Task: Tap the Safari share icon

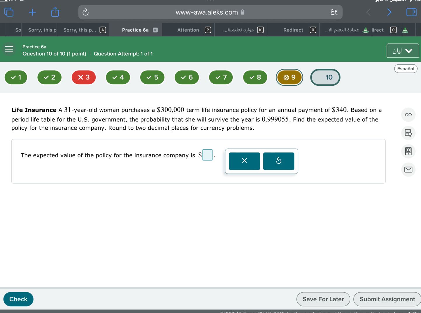Action: [x=55, y=12]
